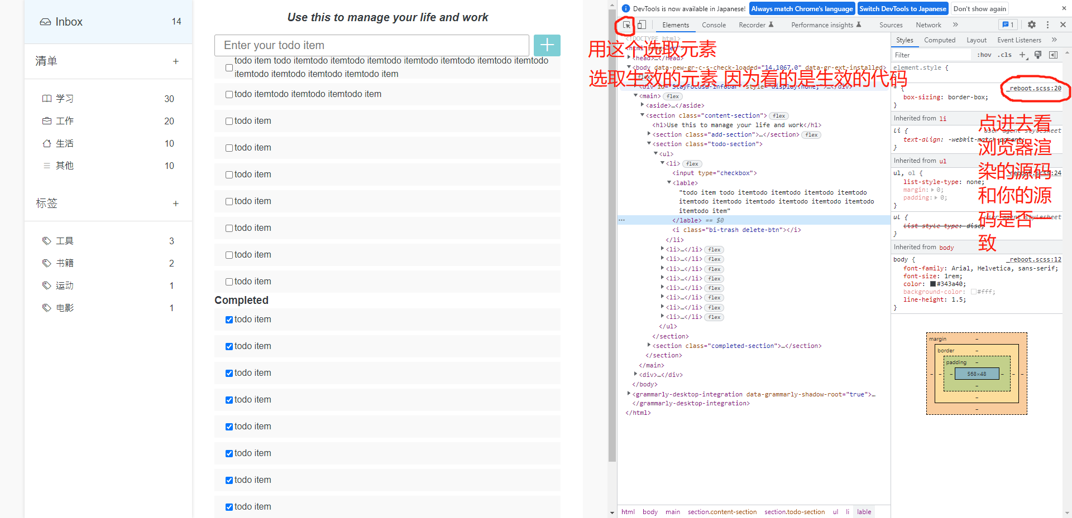Toggle element state :hov button
This screenshot has height=518, width=1072.
984,55
